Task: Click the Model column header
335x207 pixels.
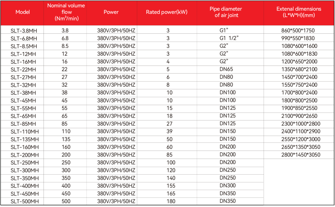Action: coord(23,12)
